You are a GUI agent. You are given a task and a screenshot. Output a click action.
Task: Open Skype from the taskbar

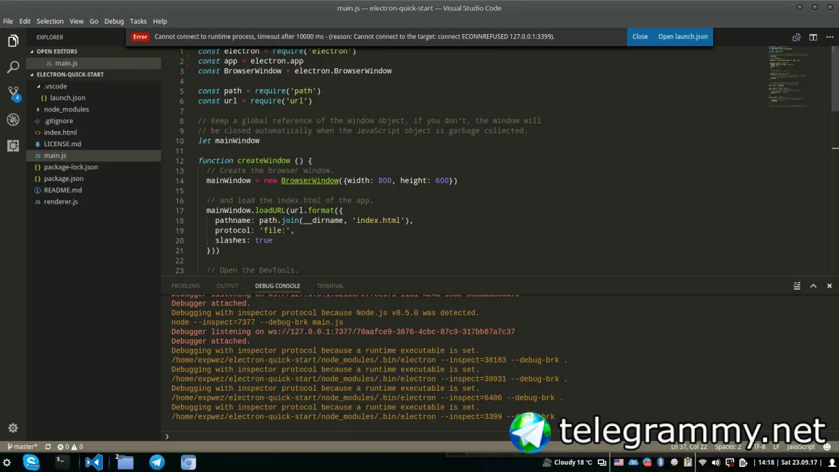[31, 462]
